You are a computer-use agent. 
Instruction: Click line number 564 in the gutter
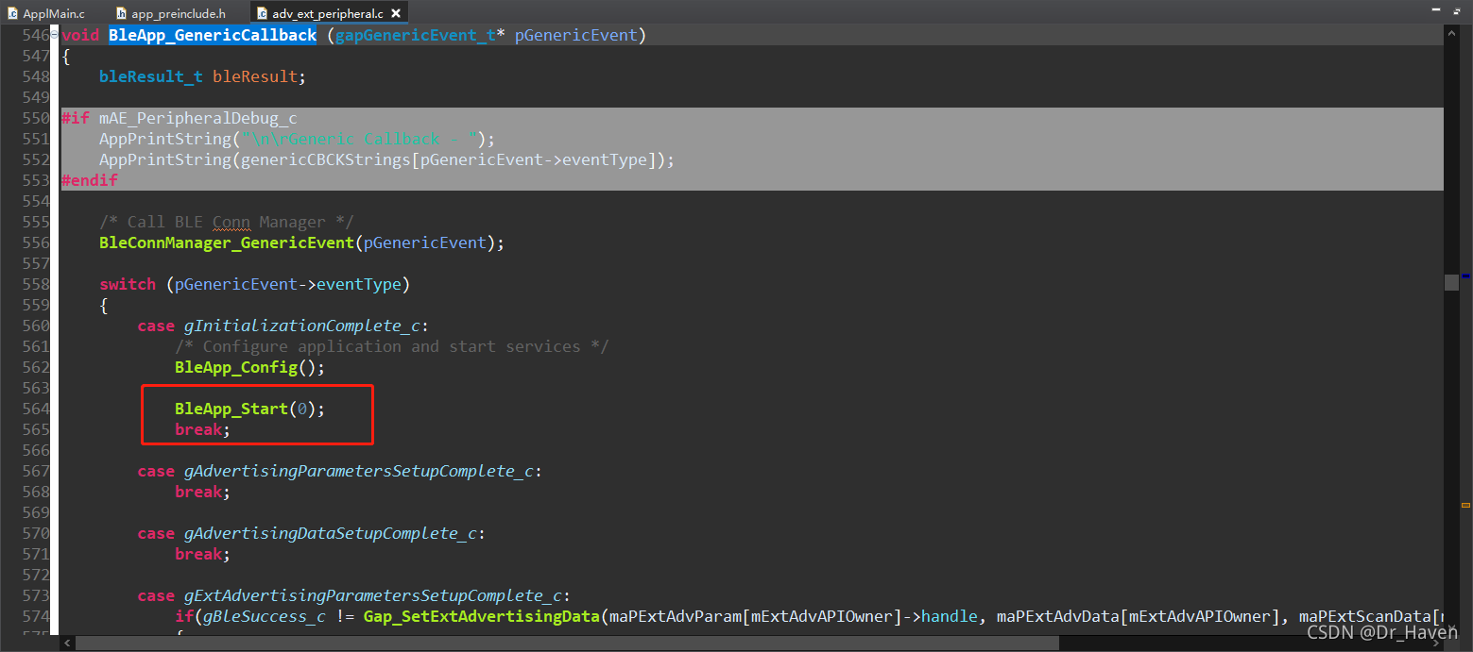35,409
